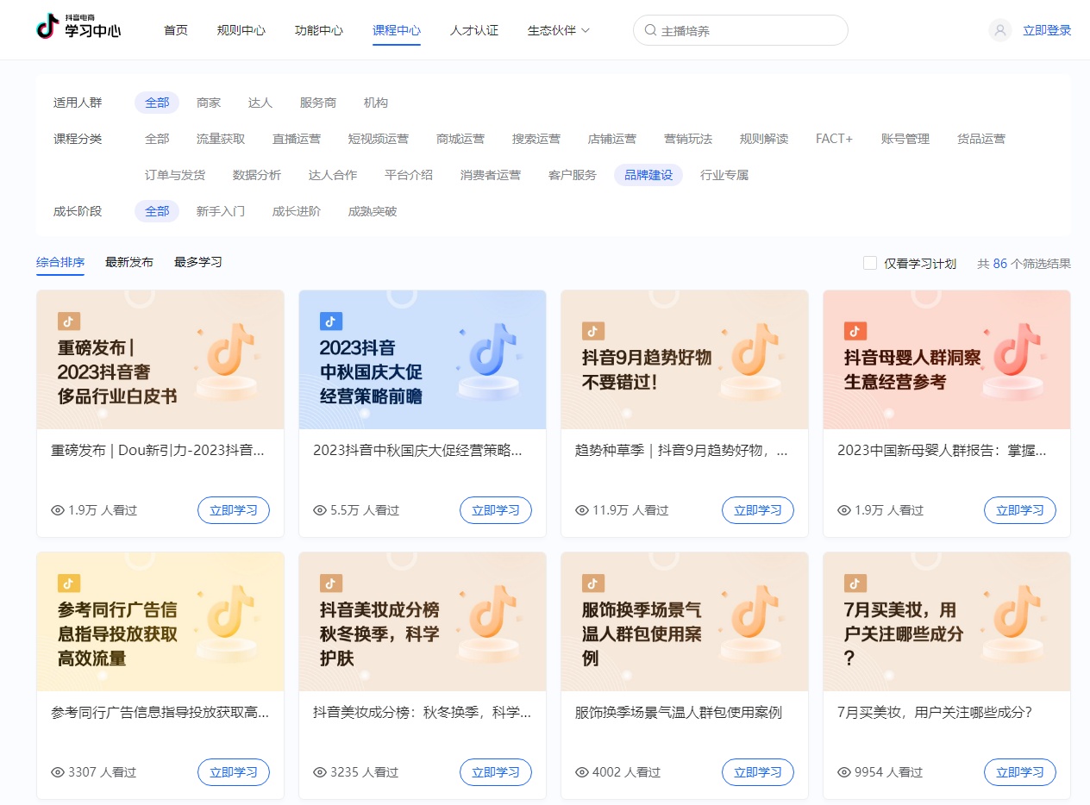Click the search magnifier icon
The image size is (1090, 805).
tap(651, 30)
